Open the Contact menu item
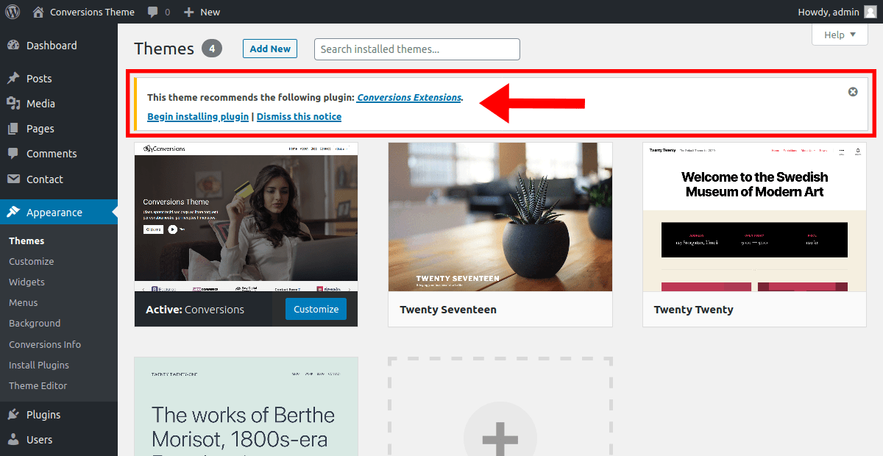This screenshot has height=456, width=883. click(x=59, y=179)
